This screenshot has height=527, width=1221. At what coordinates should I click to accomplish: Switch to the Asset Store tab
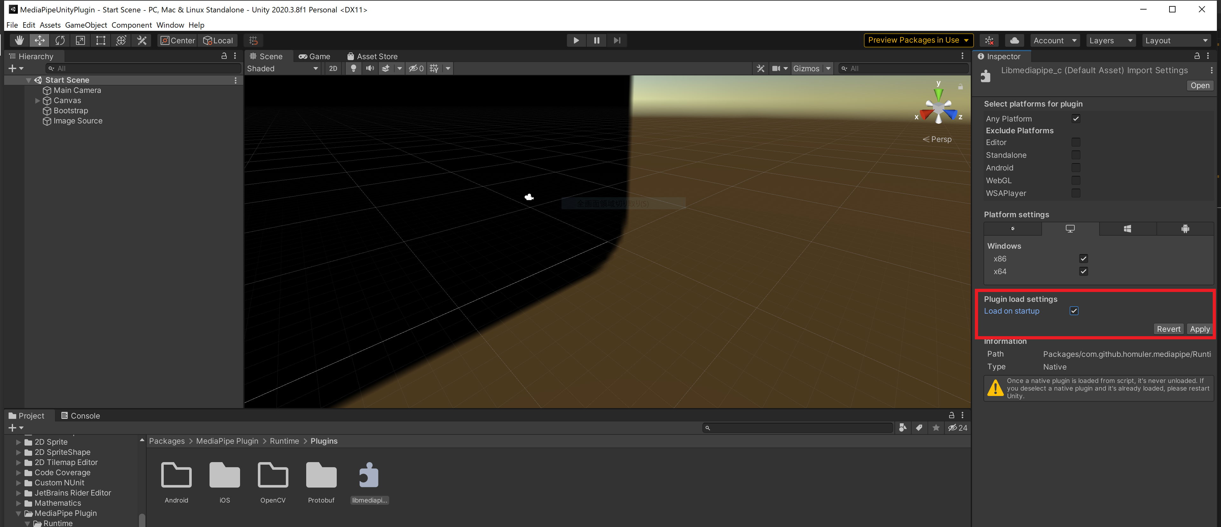pos(372,56)
